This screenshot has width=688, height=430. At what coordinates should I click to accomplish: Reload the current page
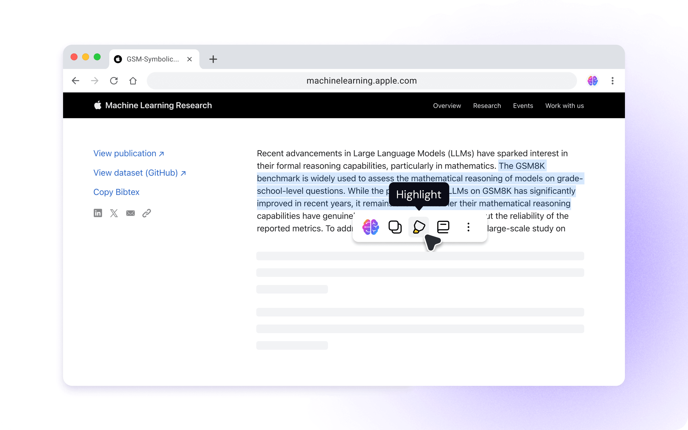pos(114,81)
